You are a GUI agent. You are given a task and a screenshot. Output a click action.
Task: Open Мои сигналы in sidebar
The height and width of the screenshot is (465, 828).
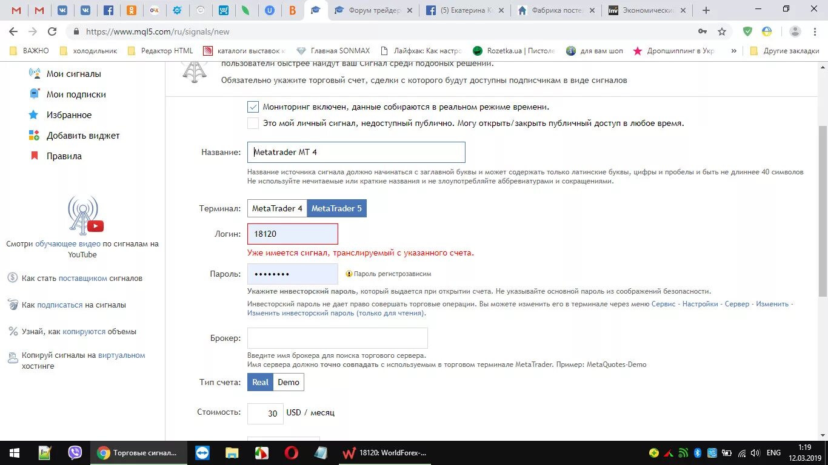[x=73, y=74]
